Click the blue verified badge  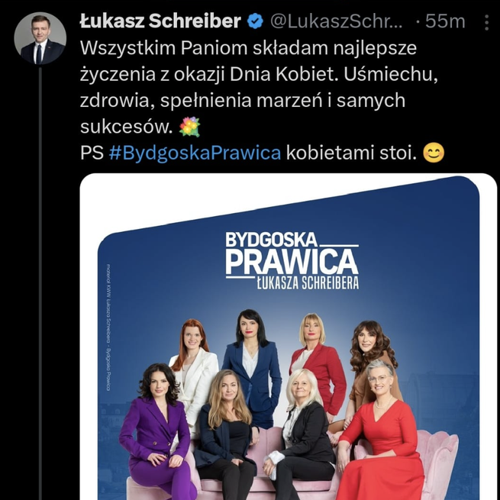256,21
